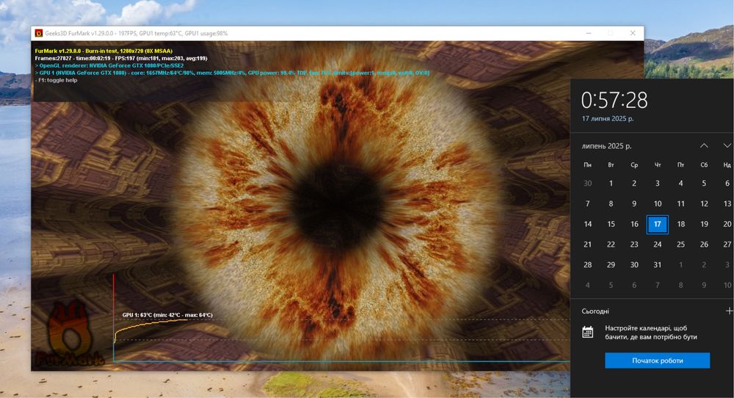This screenshot has height=398, width=734.
Task: Close the FurMark window
Action: [633, 33]
